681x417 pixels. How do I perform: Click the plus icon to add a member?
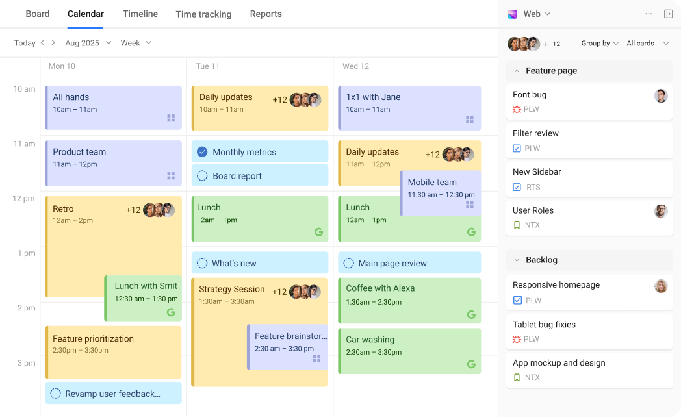[x=545, y=44]
